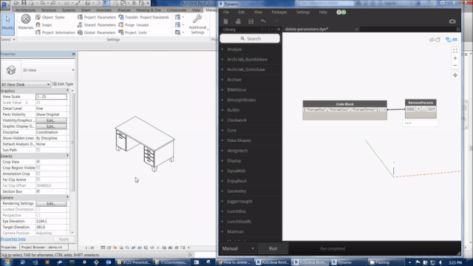Viewport: 473px width, 266px height.
Task: Expand LunchBox library category
Action: [x=251, y=211]
